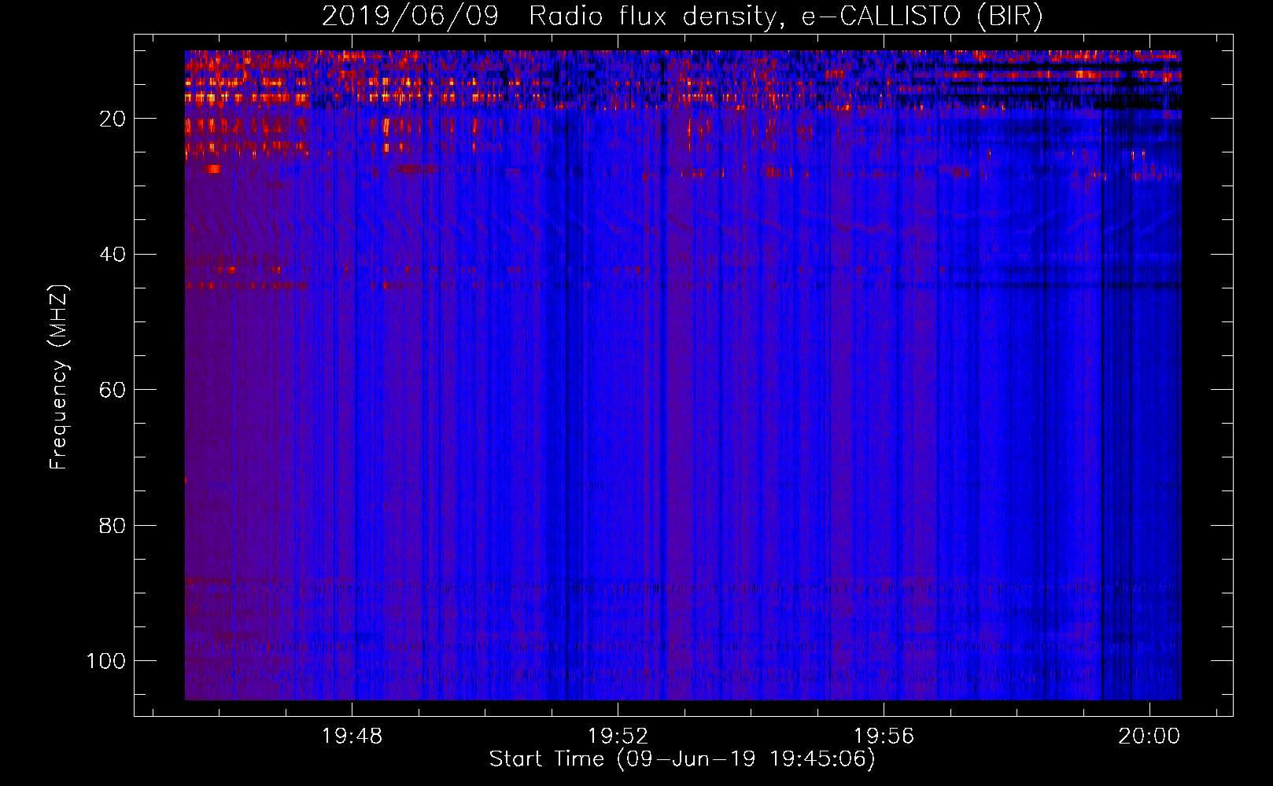Select the '20' frequency axis label
Viewport: 1273px width, 786px height.
pos(113,119)
